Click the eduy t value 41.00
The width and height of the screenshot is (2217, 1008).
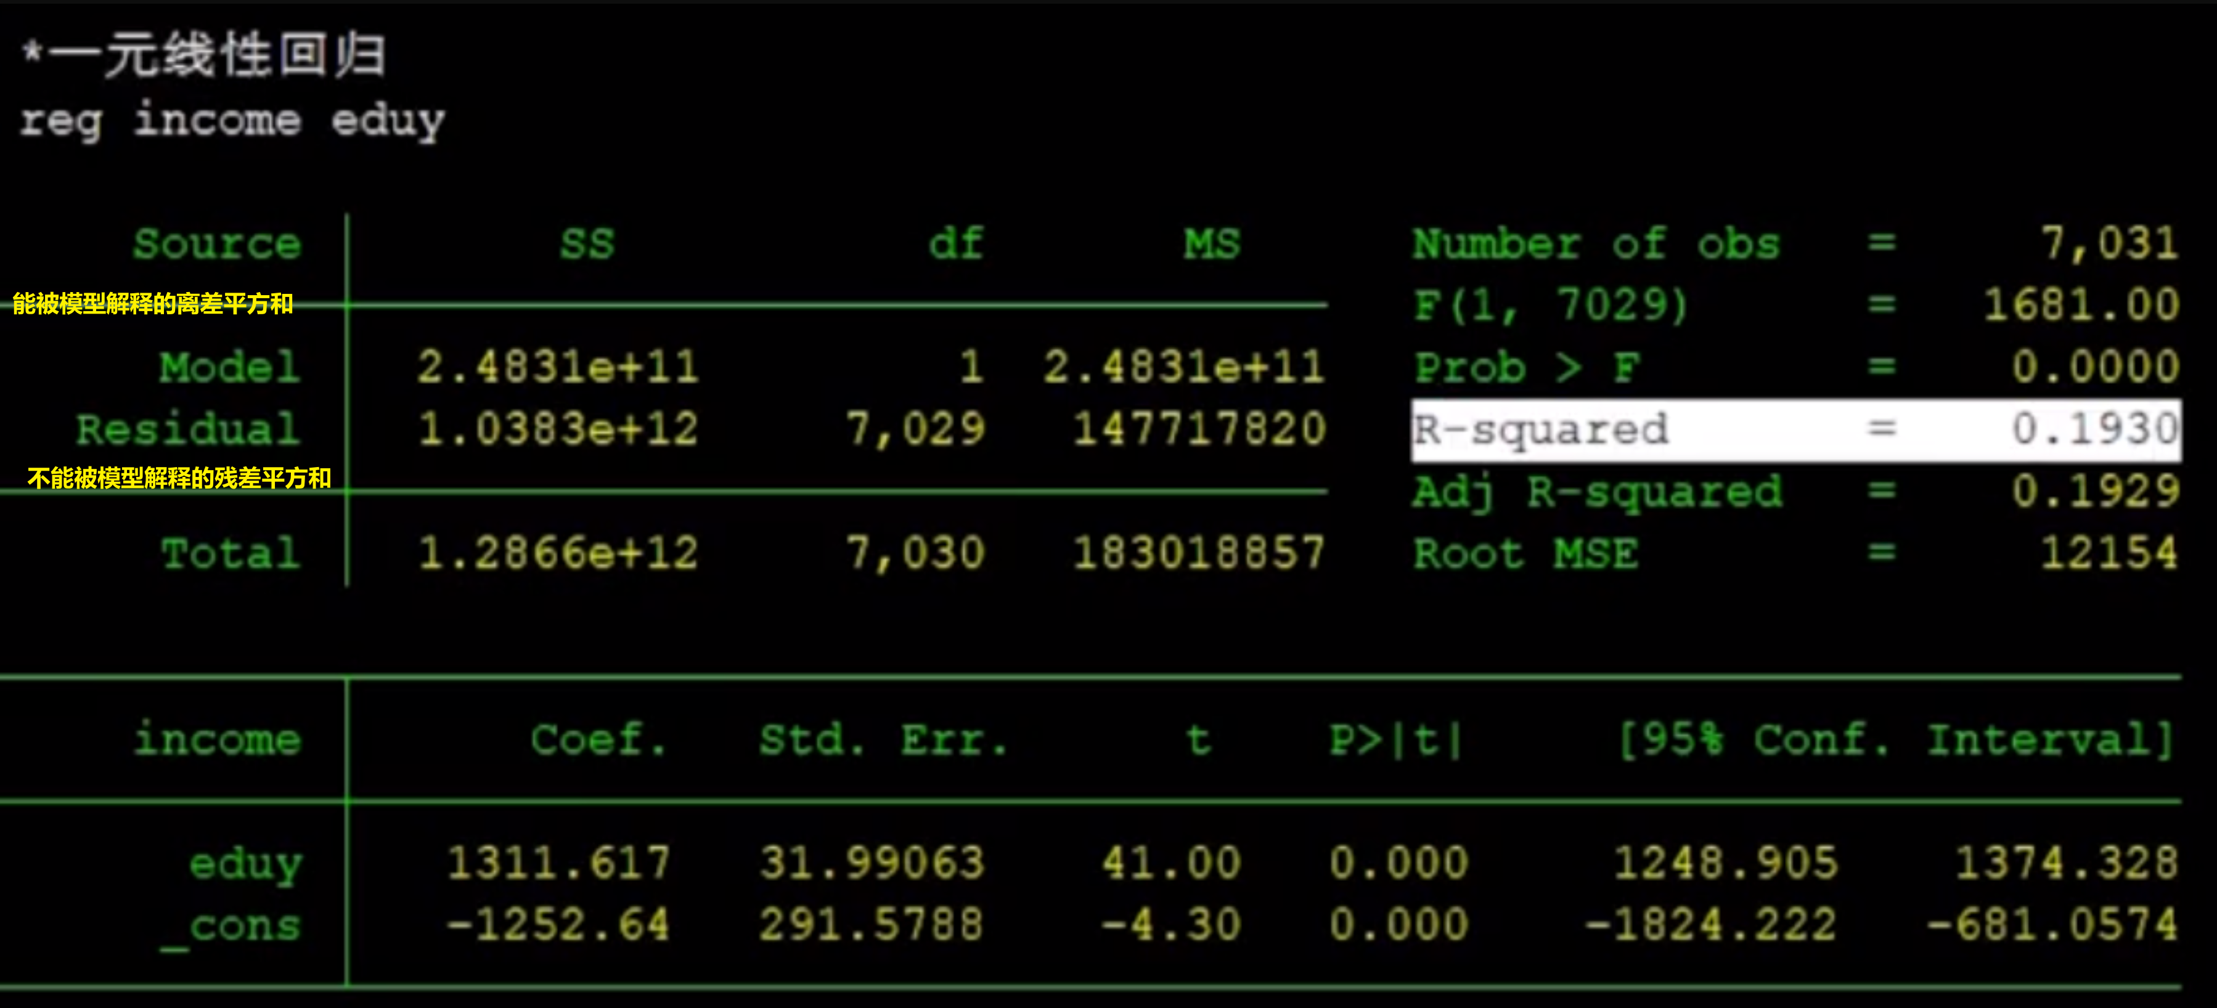pyautogui.click(x=1171, y=862)
